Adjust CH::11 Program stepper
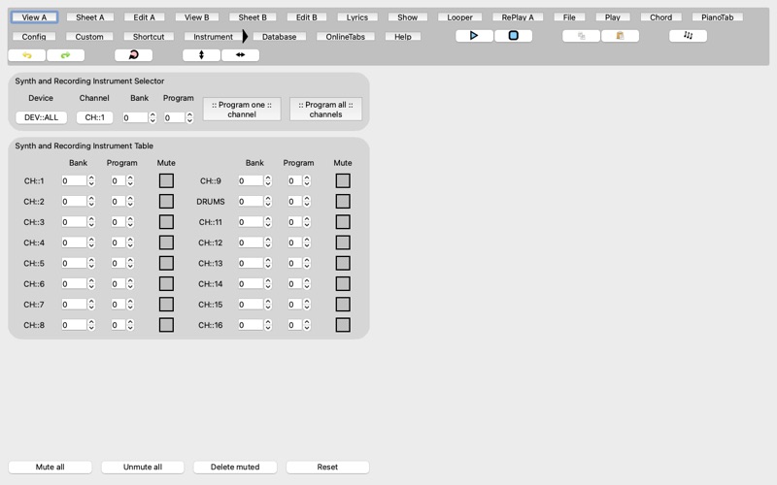Screen dimensions: 777x485 pyautogui.click(x=307, y=222)
